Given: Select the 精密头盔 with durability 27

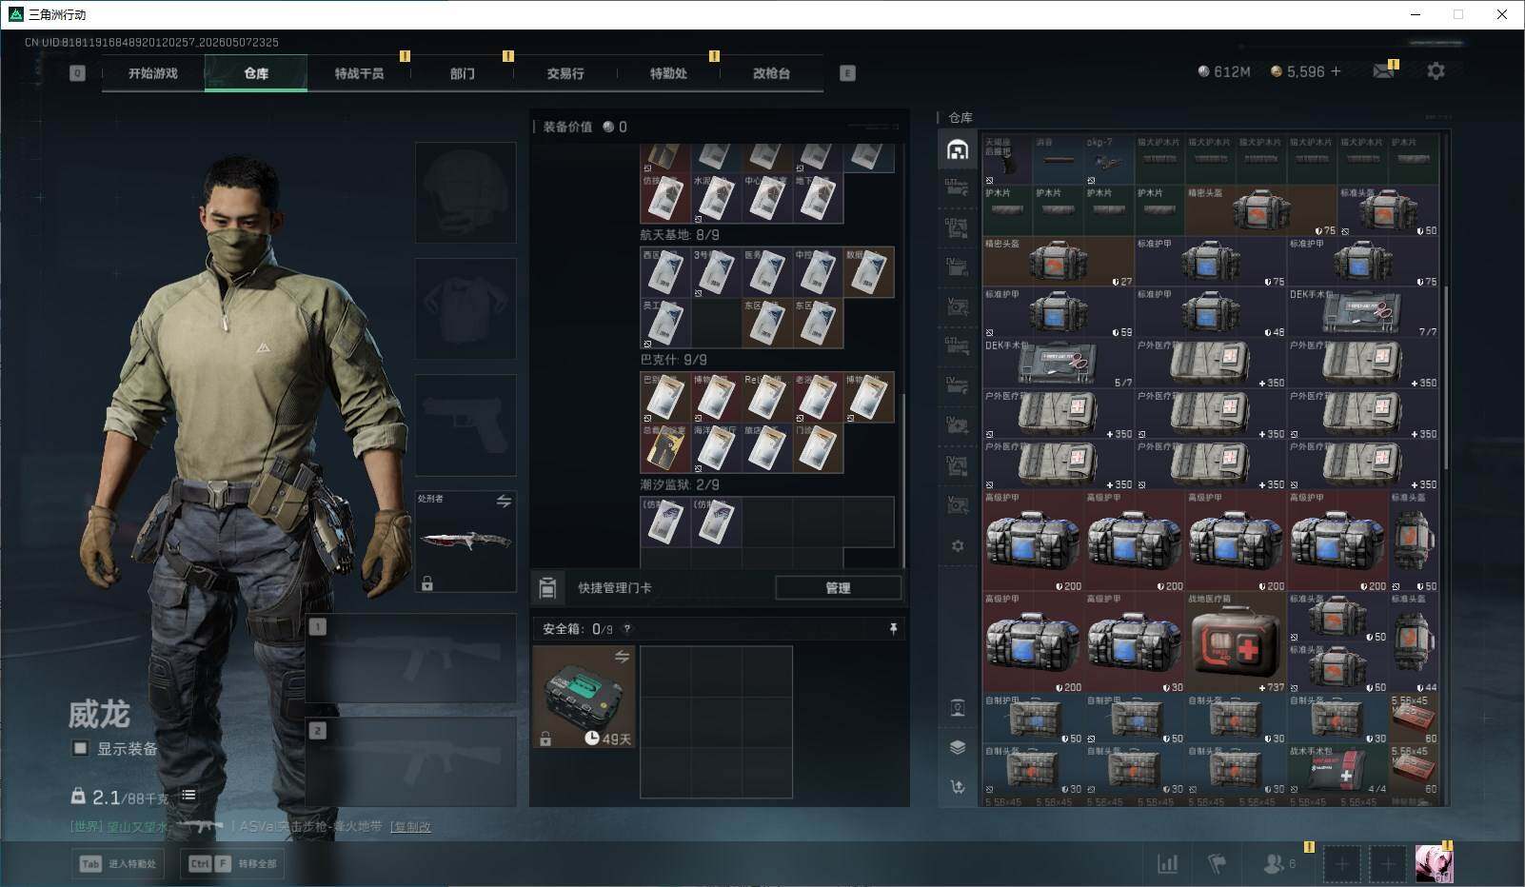Looking at the screenshot, I should click(1059, 263).
